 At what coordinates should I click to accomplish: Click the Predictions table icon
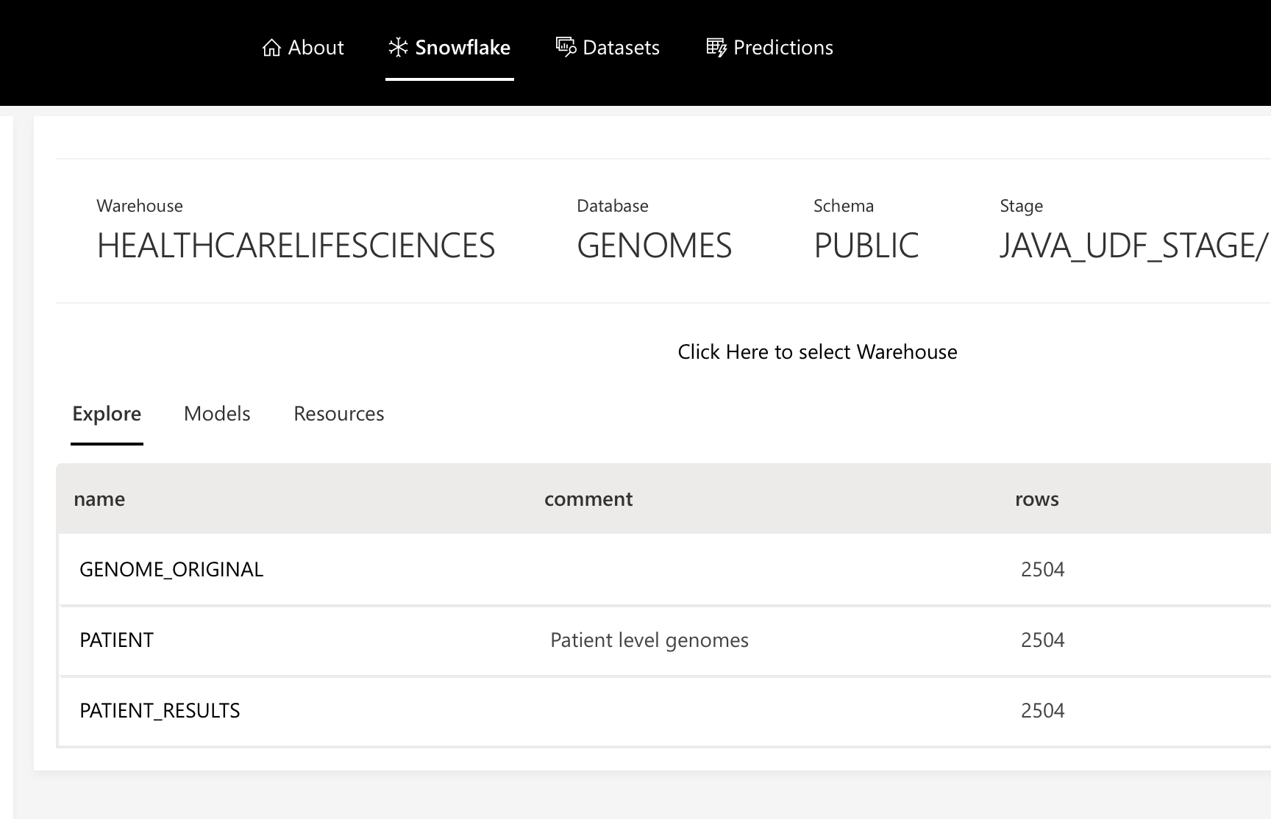[716, 48]
